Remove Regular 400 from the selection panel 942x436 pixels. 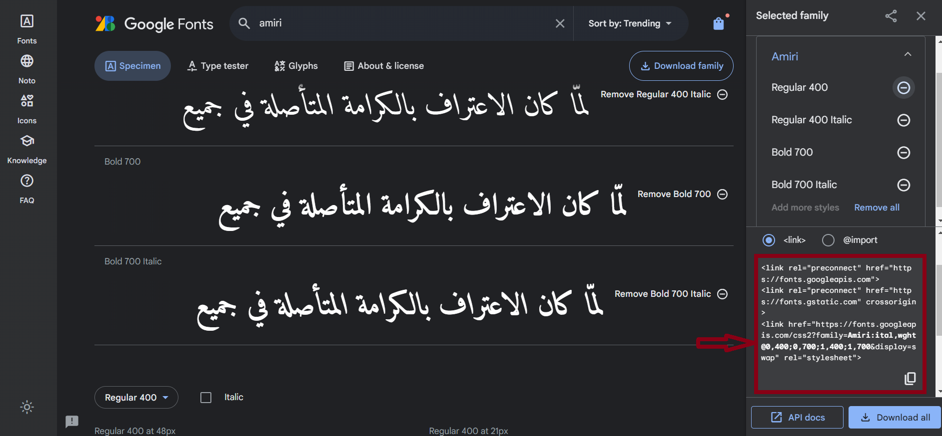point(904,88)
